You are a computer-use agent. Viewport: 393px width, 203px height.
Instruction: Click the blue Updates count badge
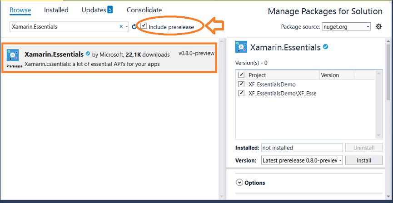pos(110,10)
